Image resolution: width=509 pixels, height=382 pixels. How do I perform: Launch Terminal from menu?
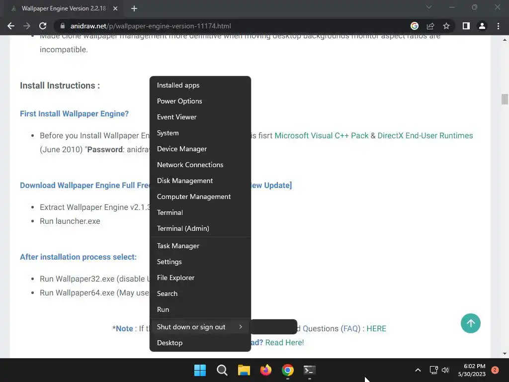point(200,212)
